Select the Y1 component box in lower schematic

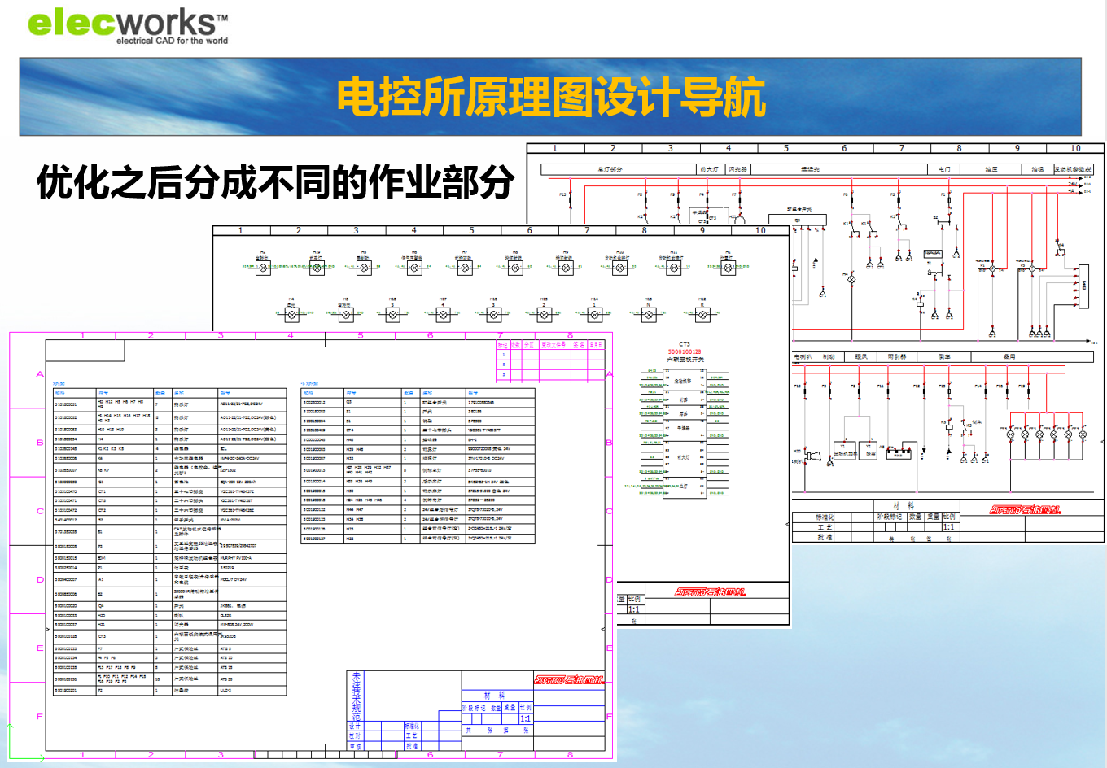point(845,450)
